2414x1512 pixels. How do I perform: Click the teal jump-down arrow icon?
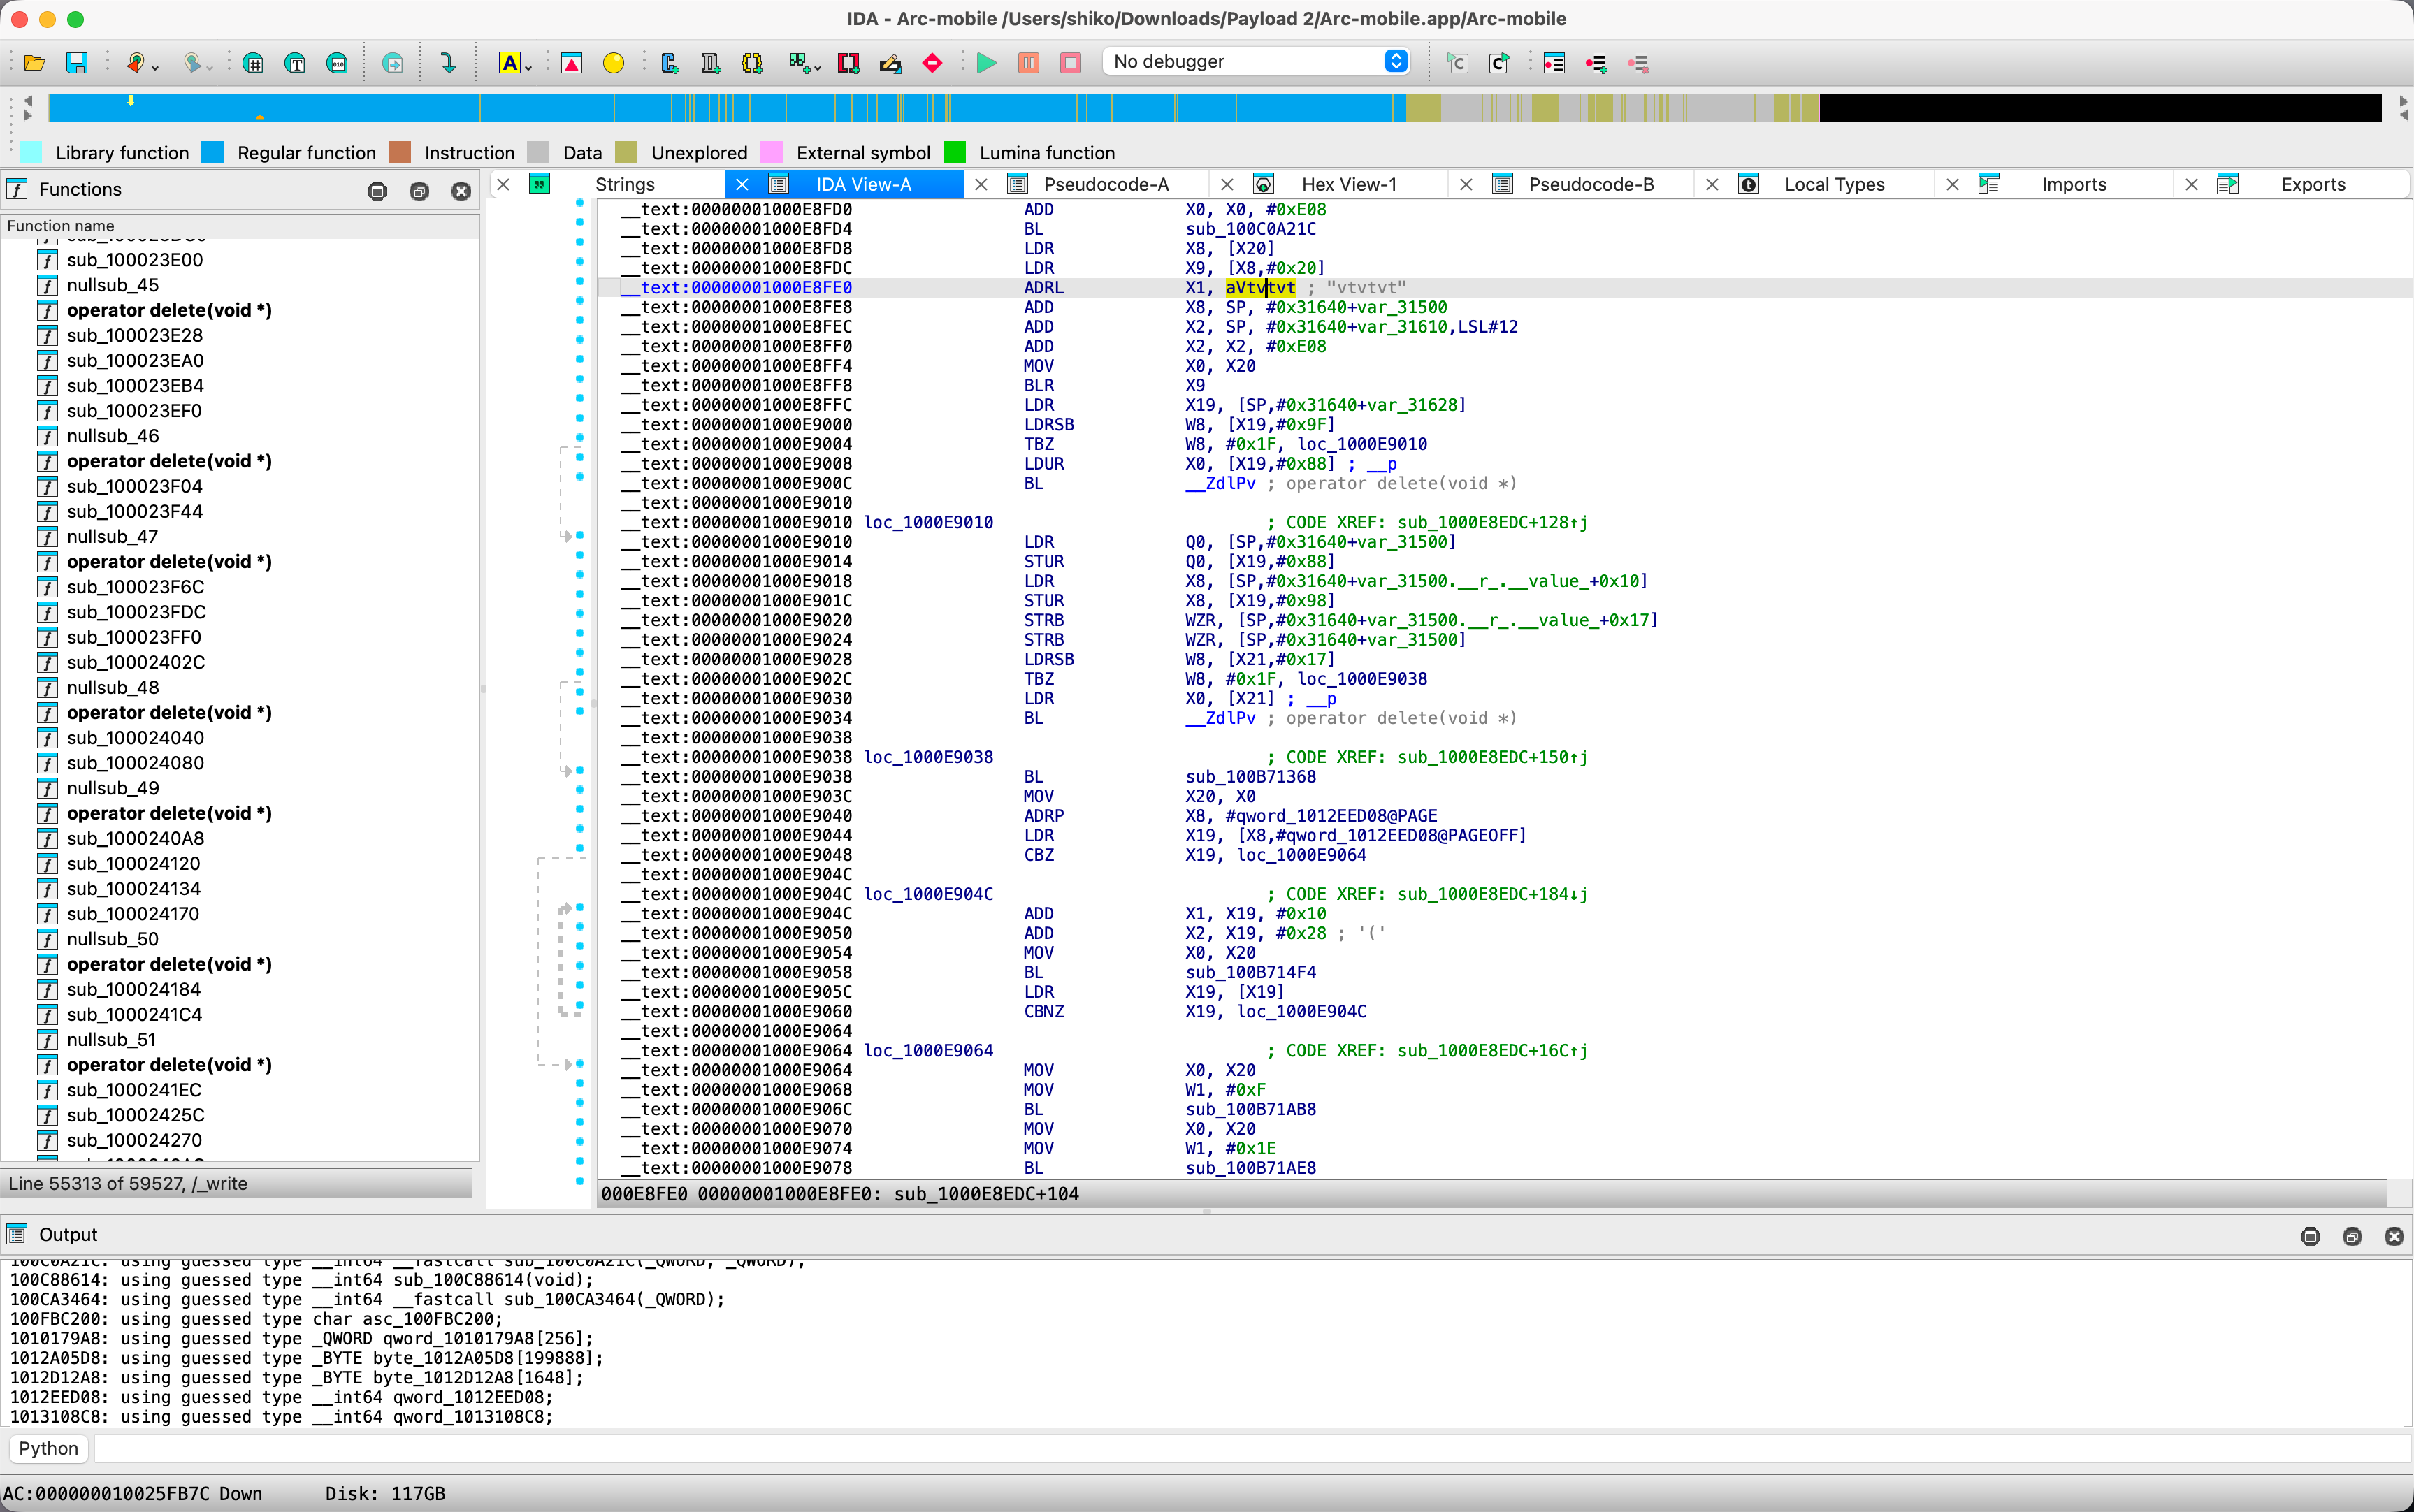448,63
